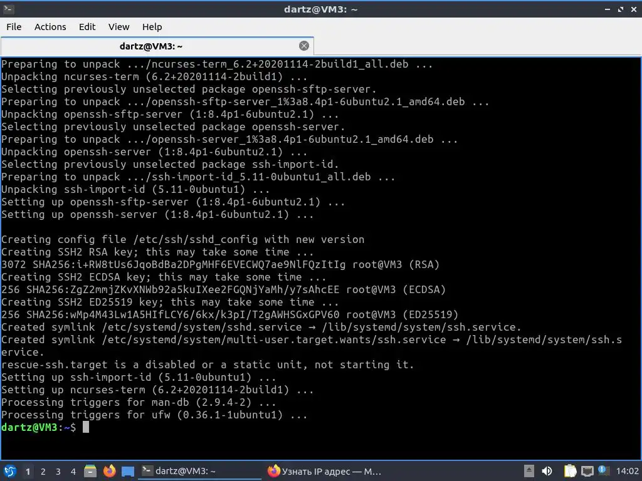Click the RSA SHA256 fingerprint line
The image size is (642, 481).
click(x=220, y=265)
